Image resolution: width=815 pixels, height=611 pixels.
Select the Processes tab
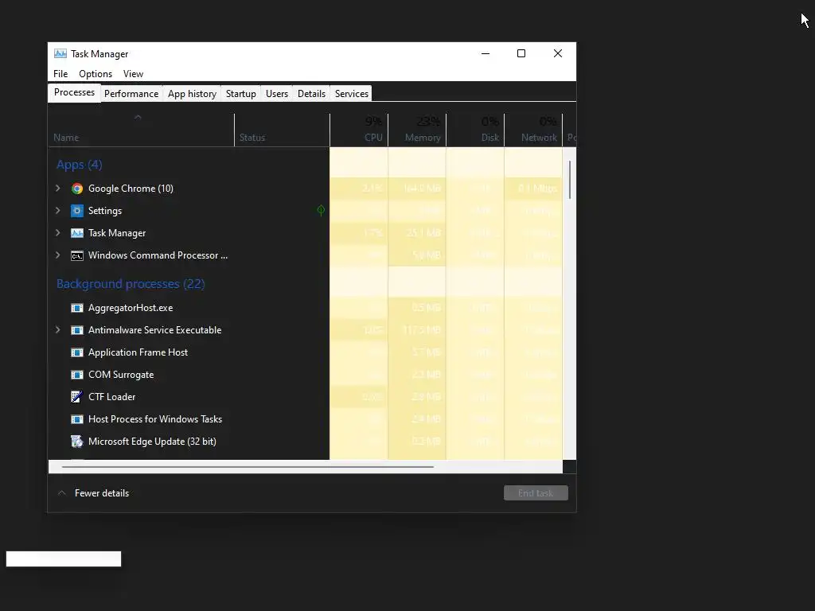pyautogui.click(x=74, y=92)
